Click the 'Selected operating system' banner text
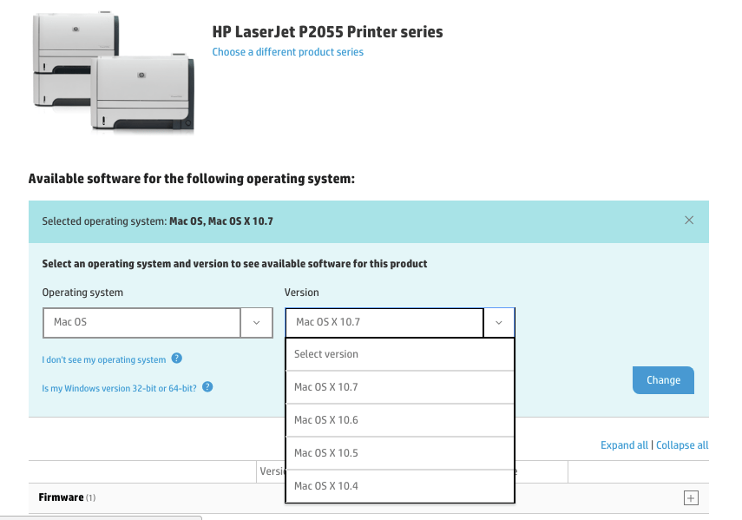 pos(158,221)
